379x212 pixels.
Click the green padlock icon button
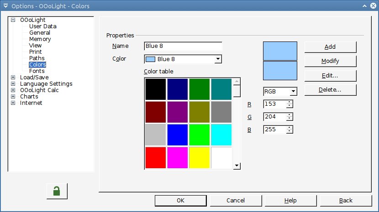click(x=57, y=191)
